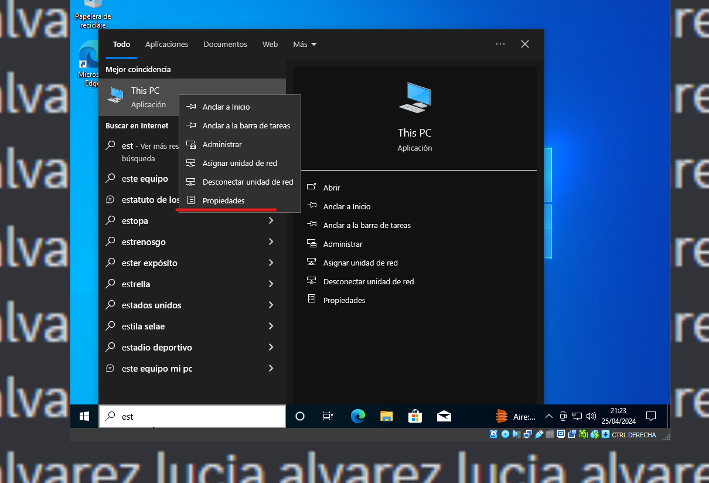The image size is (709, 483).
Task: Open the Mail app from the taskbar
Action: (x=444, y=416)
